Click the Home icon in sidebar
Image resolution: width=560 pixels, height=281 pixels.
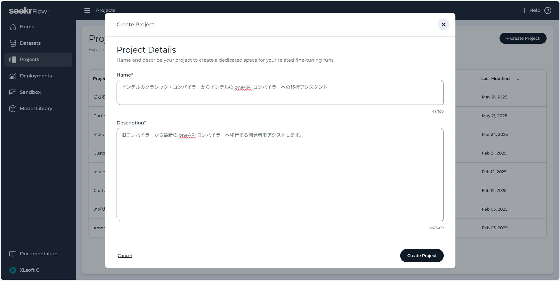(x=13, y=27)
